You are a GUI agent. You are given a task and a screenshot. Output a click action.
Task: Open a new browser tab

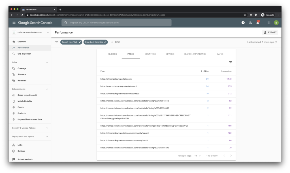click(60, 10)
